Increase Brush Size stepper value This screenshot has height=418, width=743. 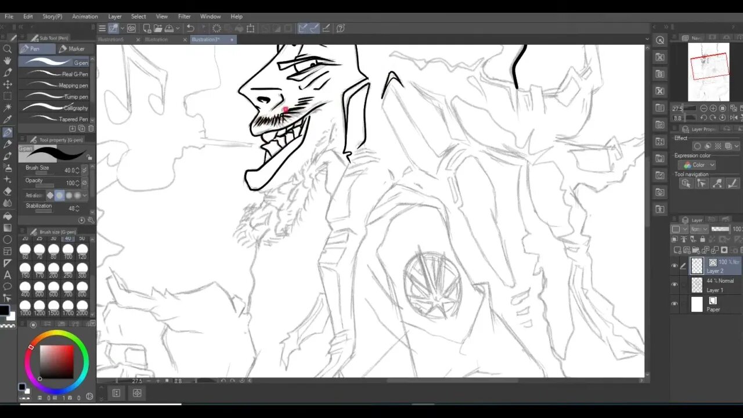(x=78, y=169)
